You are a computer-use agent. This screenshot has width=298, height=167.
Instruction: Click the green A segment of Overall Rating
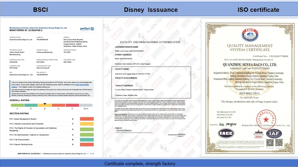(x=17, y=105)
